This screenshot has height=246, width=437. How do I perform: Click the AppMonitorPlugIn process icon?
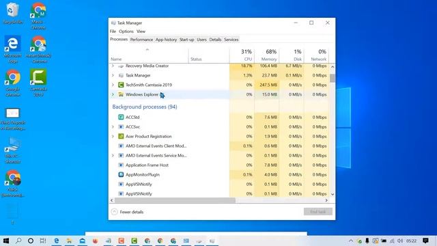pyautogui.click(x=121, y=175)
